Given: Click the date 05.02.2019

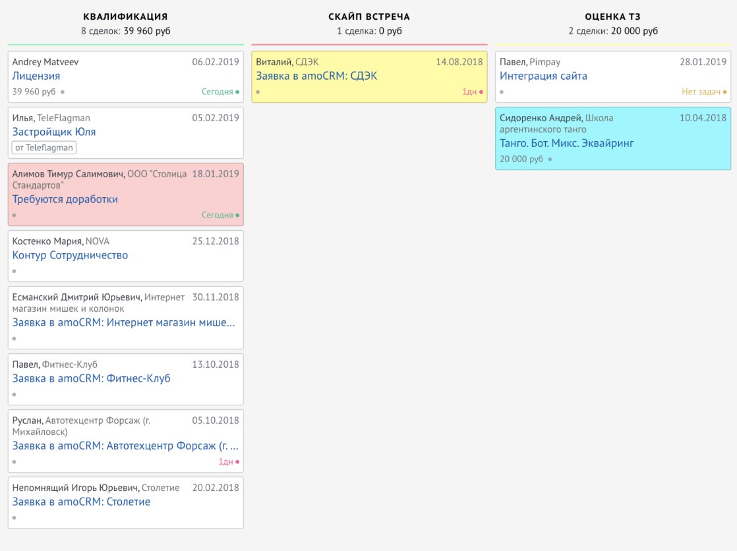Looking at the screenshot, I should click(216, 117).
